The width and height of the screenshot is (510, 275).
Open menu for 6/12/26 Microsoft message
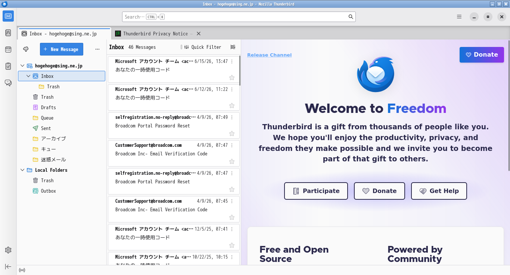pos(232,89)
